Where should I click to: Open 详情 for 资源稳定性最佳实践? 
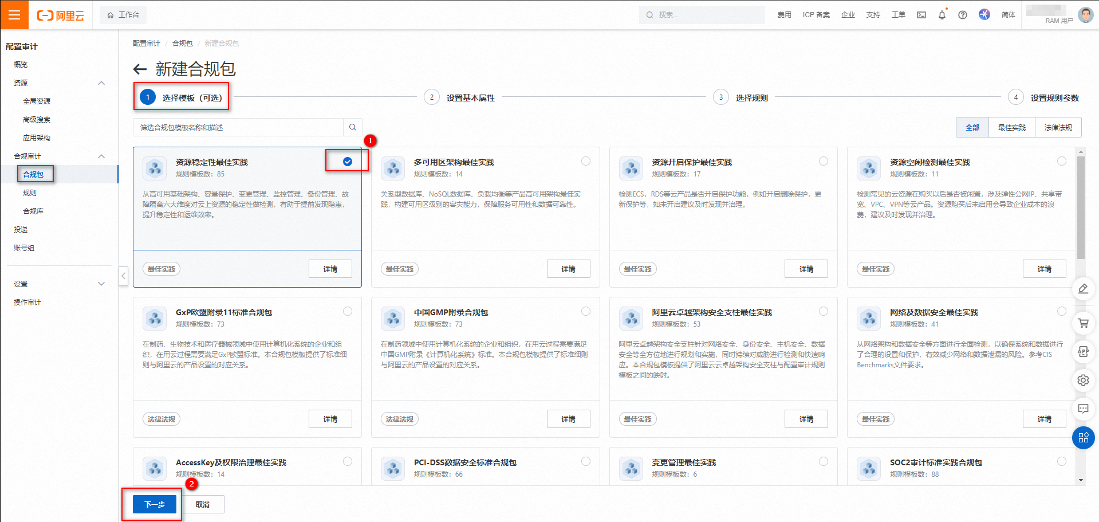[x=330, y=269]
